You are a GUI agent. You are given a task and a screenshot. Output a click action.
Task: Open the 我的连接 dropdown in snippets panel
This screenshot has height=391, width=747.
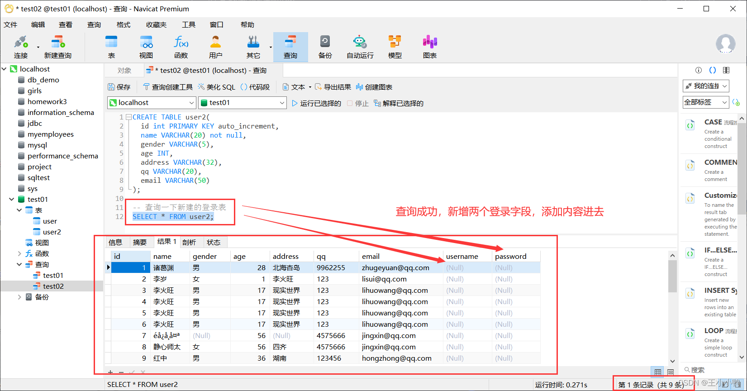click(706, 86)
